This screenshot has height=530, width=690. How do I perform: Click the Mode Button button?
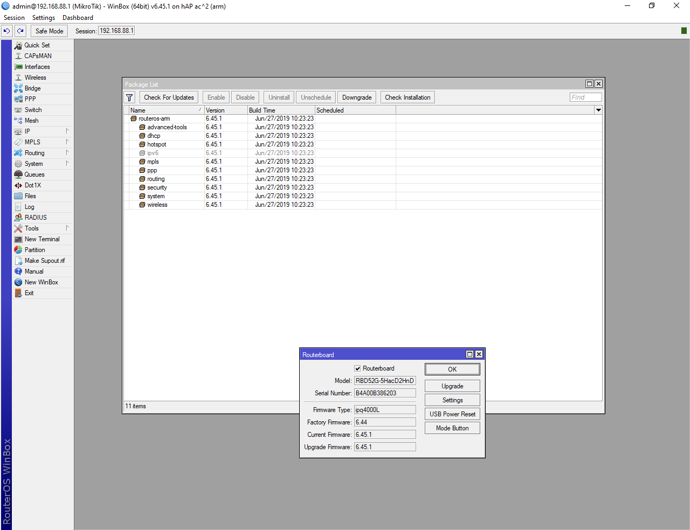coord(452,428)
